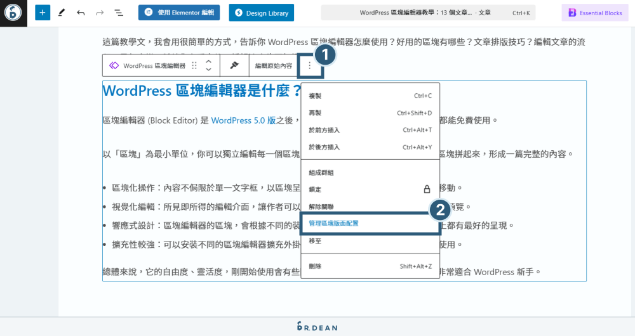Move the block up with the chevron
This screenshot has height=336, width=635.
[x=208, y=61]
